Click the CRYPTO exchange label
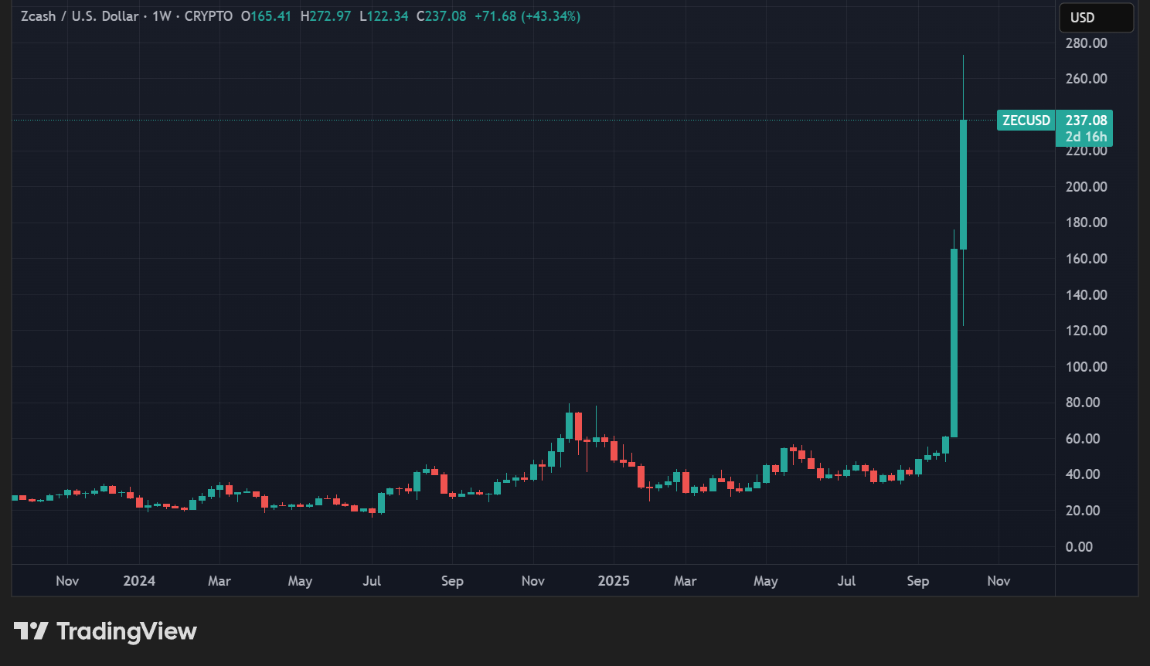1150x666 pixels. pyautogui.click(x=210, y=15)
